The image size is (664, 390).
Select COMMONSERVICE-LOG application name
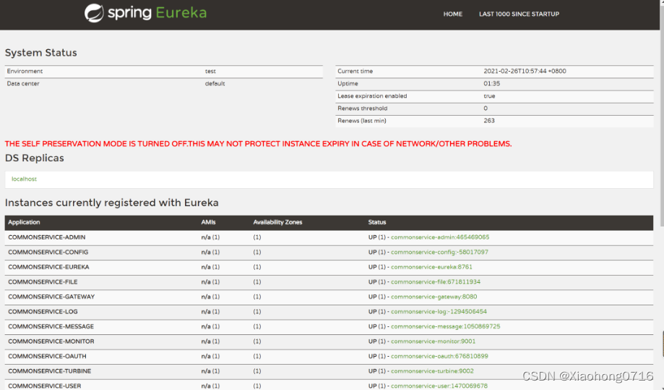coord(43,312)
